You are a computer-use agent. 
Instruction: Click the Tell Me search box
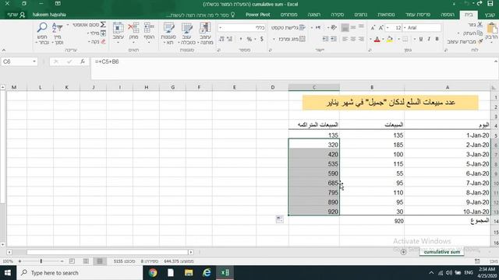point(200,15)
